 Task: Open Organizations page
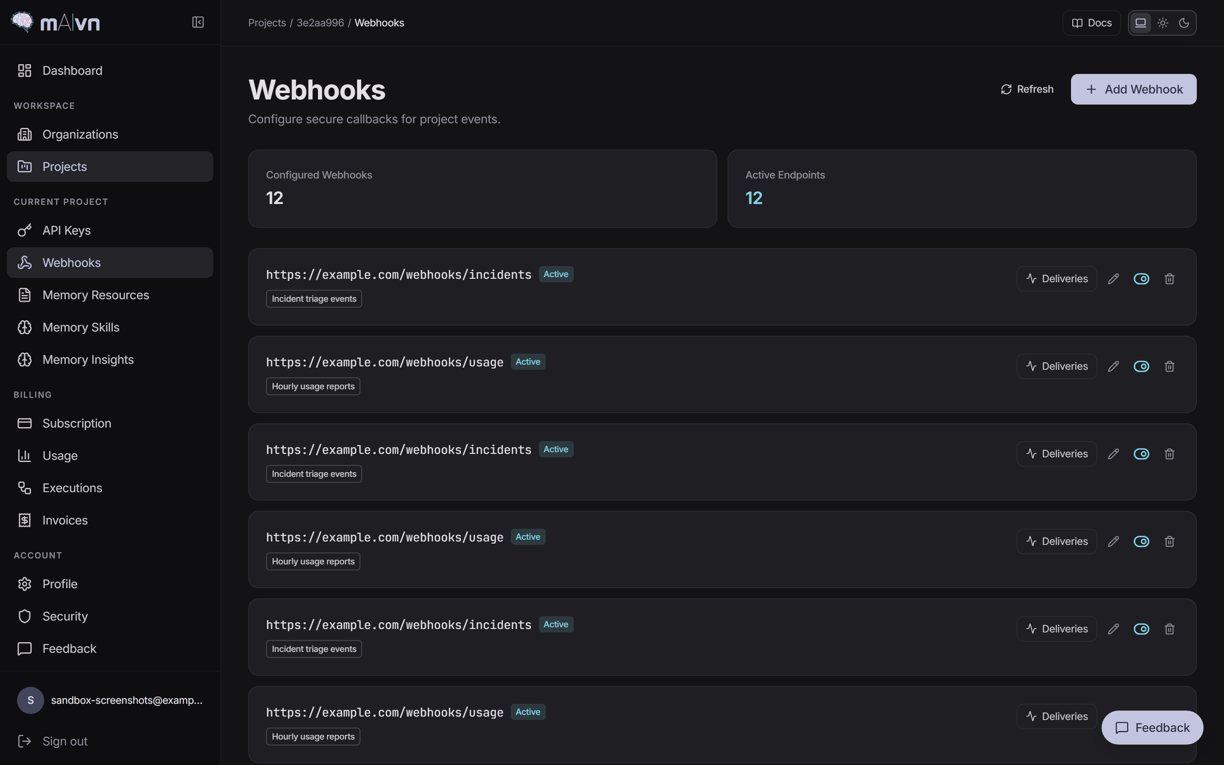[110, 134]
